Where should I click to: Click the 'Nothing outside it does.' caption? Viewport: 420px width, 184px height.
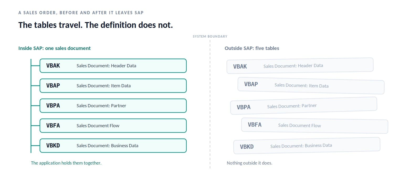tap(249, 163)
